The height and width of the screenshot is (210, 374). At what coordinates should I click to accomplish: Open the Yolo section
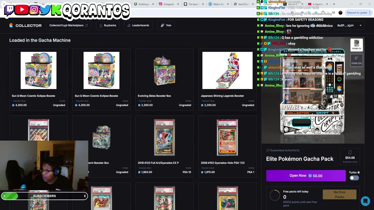click(x=166, y=25)
